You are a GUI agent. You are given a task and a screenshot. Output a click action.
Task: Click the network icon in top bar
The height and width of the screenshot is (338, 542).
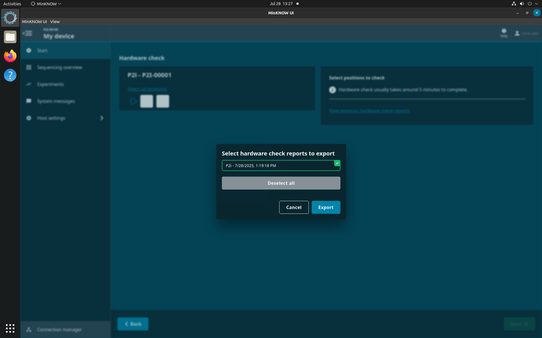[514, 4]
